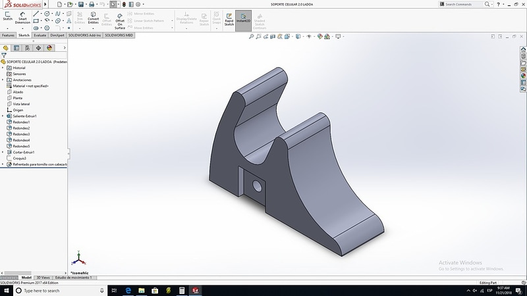Open Estudio de movimiento 1 tab
This screenshot has height=296, width=527.
point(73,278)
